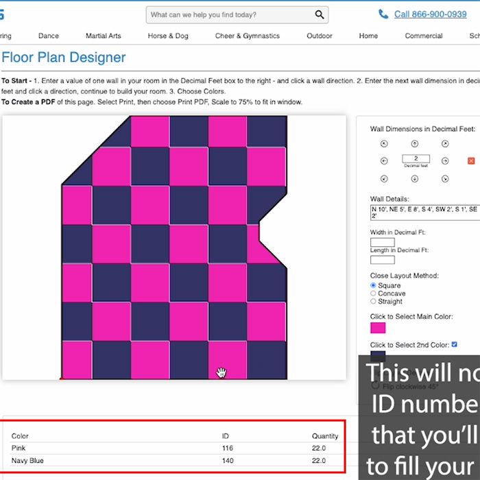The image size is (480, 480).
Task: Click the 'ID' column header
Action: [x=226, y=436]
